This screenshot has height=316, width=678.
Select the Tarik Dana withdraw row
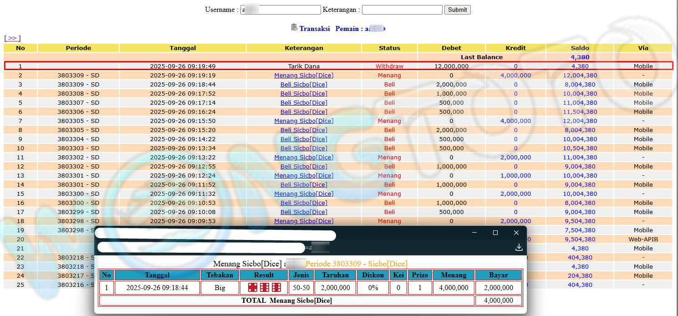tap(304, 66)
